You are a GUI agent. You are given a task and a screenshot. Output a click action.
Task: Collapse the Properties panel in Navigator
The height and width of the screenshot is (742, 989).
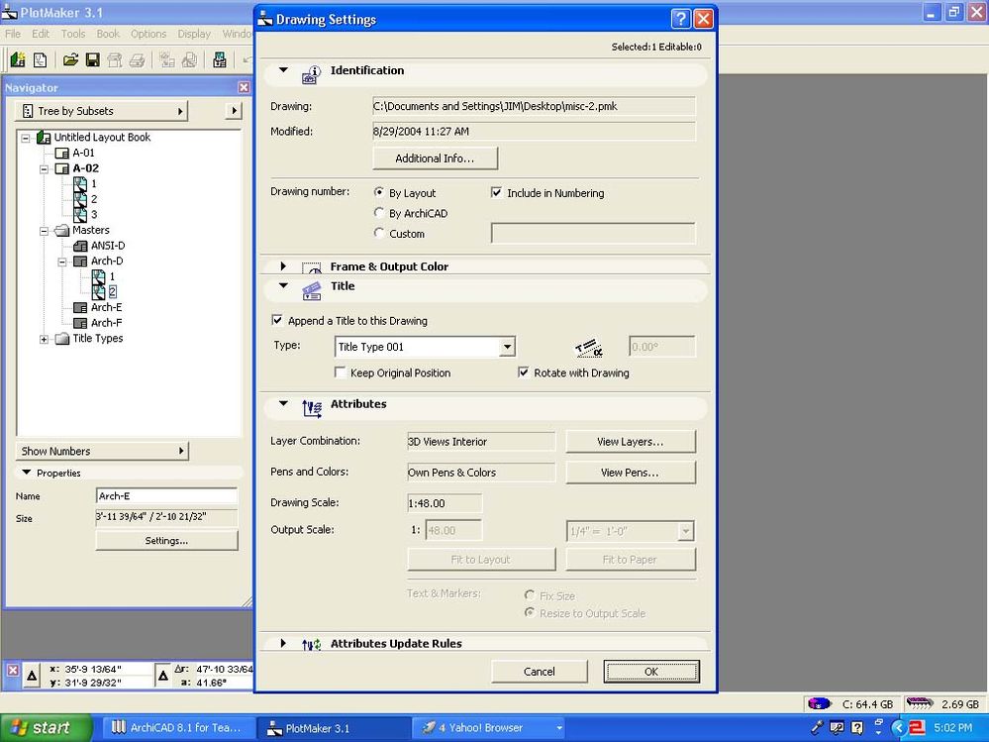pyautogui.click(x=27, y=472)
